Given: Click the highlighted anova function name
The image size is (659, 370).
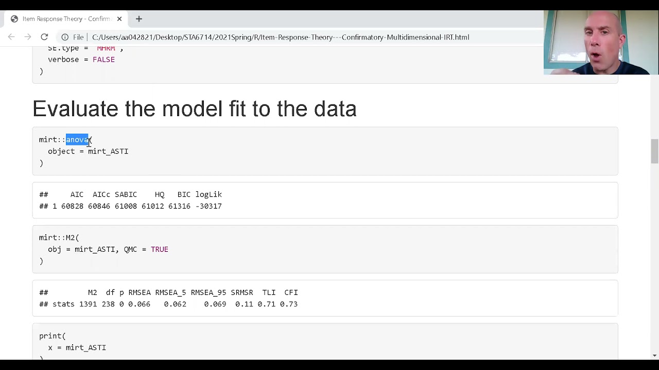Looking at the screenshot, I should tap(77, 140).
